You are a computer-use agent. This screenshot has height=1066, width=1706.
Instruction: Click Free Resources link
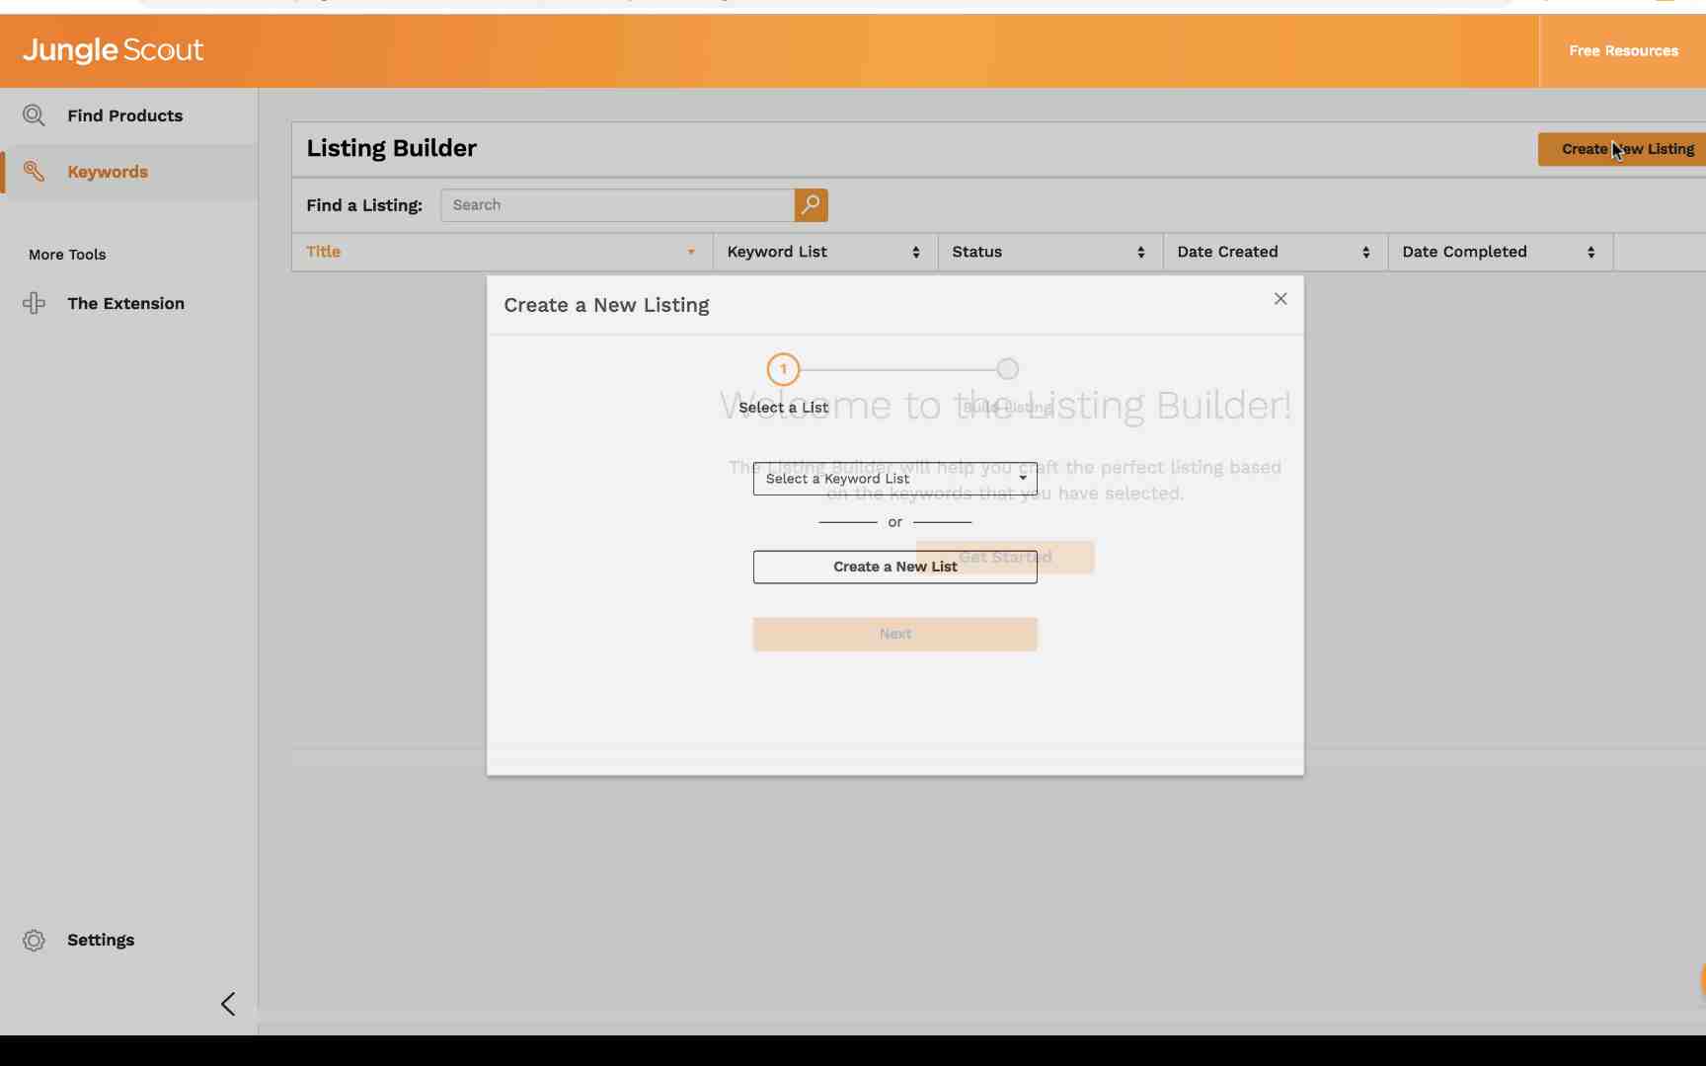point(1623,51)
